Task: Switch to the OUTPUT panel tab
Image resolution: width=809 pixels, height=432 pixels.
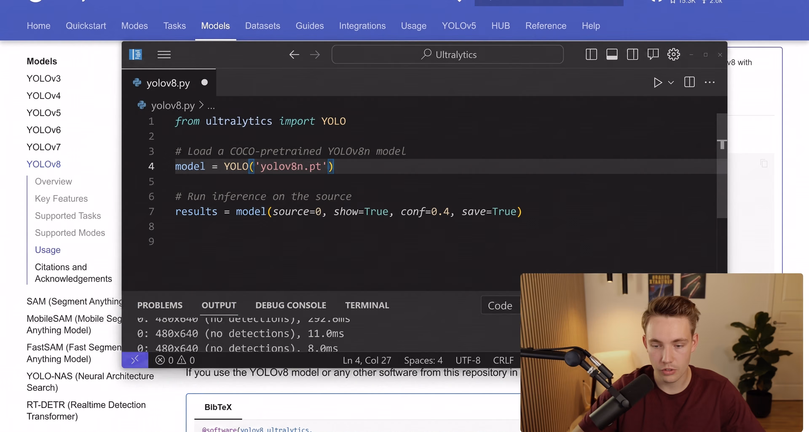Action: (219, 305)
